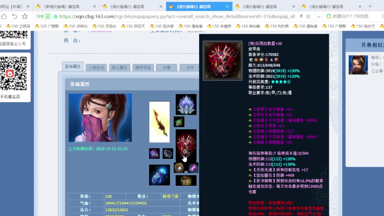Click the golden treasure chest item icon
Viewport: 384px width, 216px height.
(186, 180)
